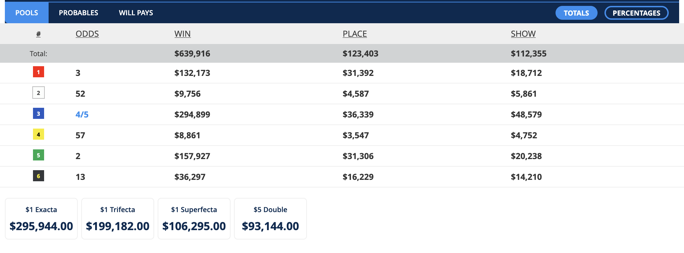Click the 4/5 favorite odds value

tap(82, 114)
